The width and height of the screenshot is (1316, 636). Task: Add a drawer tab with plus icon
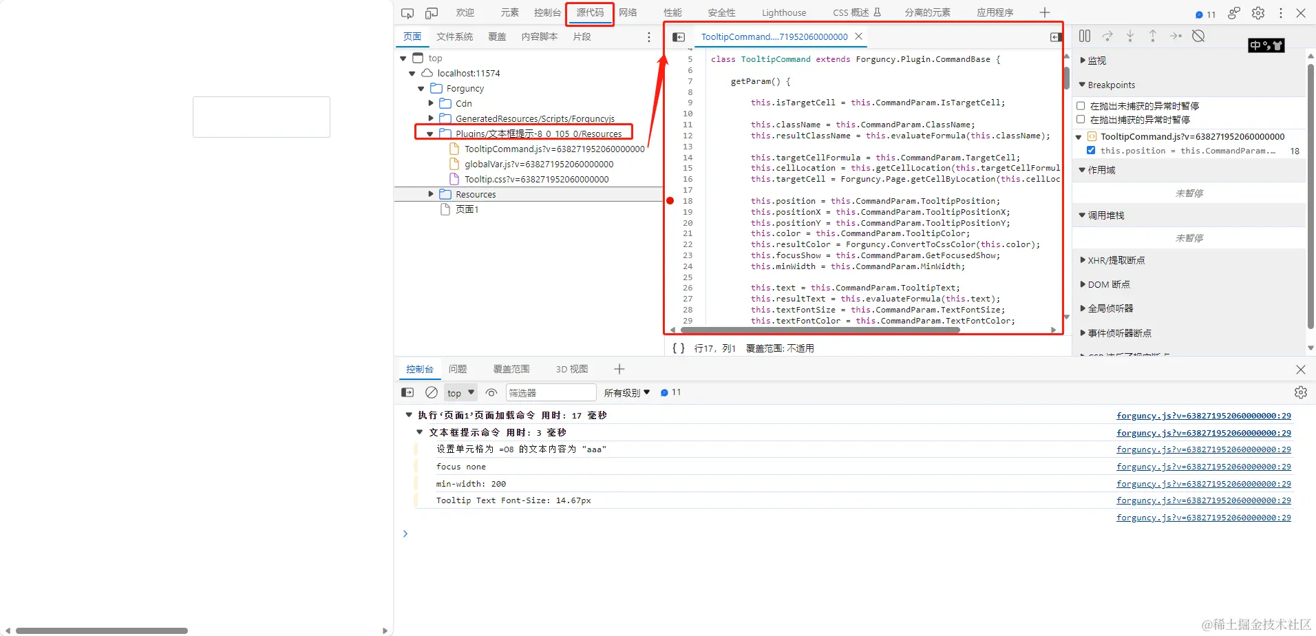click(619, 369)
